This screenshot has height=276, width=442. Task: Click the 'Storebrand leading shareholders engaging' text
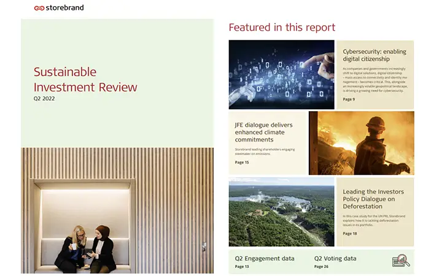(265, 151)
